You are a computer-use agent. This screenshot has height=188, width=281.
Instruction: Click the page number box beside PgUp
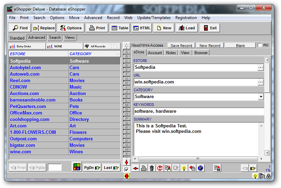[x=54, y=168]
